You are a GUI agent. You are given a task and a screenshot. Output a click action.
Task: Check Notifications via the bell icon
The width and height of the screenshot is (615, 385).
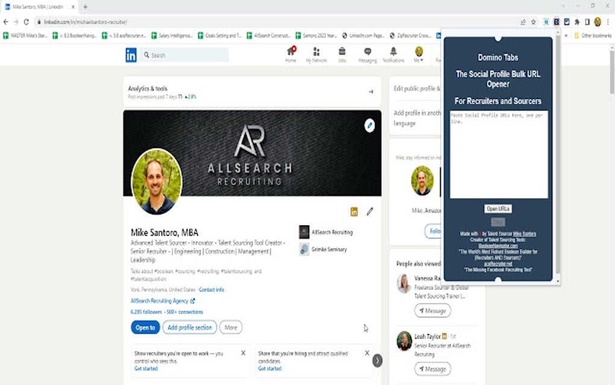pyautogui.click(x=393, y=53)
